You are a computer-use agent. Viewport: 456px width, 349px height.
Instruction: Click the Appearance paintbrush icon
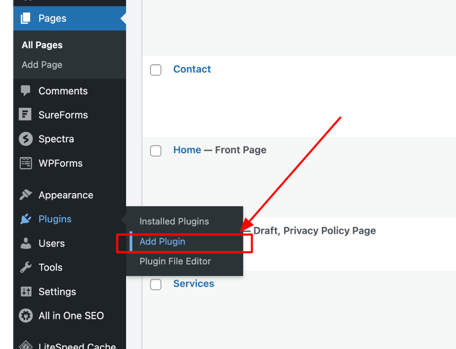pos(26,195)
